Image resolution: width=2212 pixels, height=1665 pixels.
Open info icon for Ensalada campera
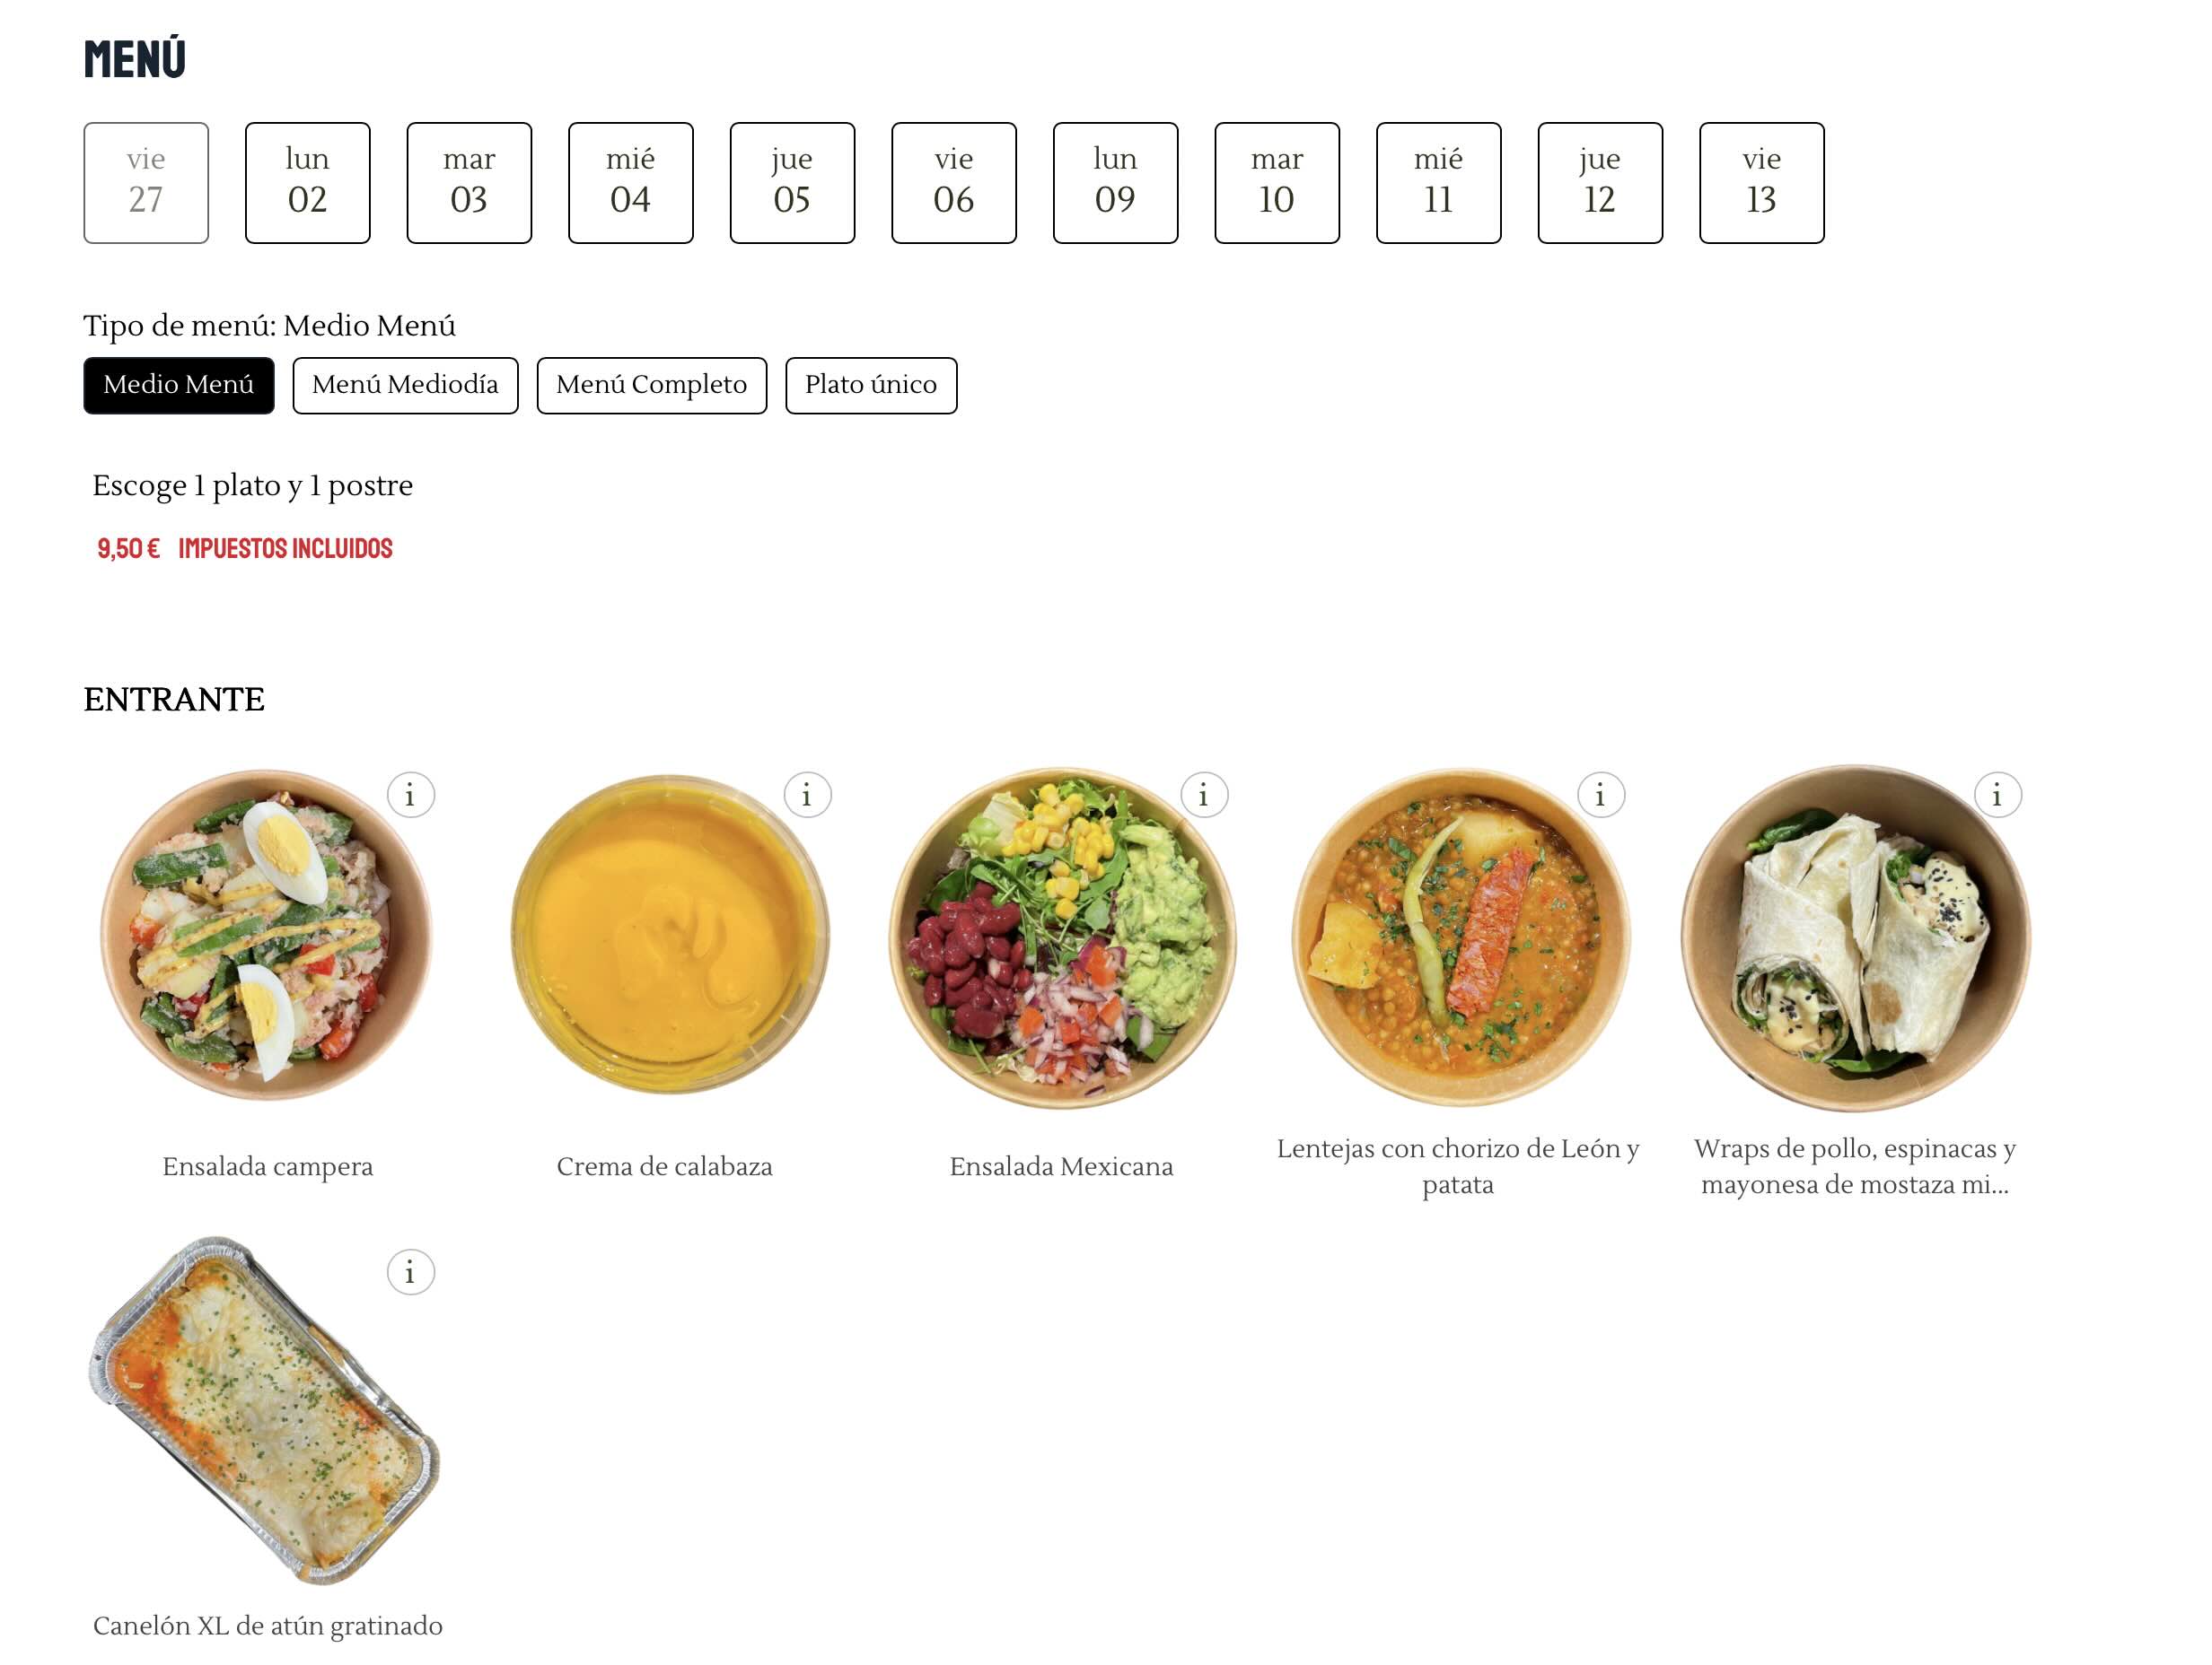[410, 796]
